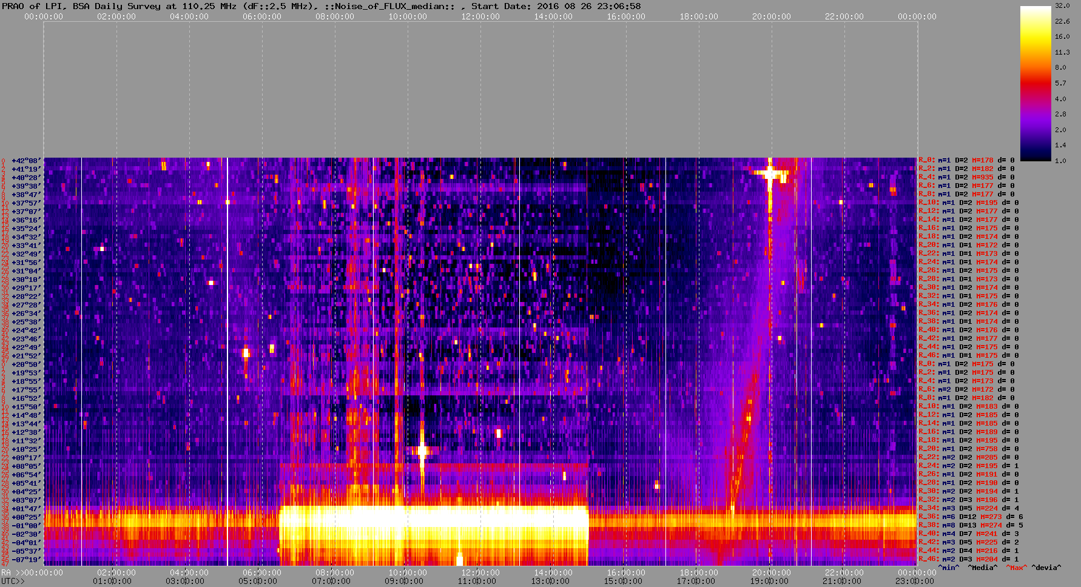Click the '32.0' color scale value
Viewport: 1081px width, 587px height.
point(1062,5)
